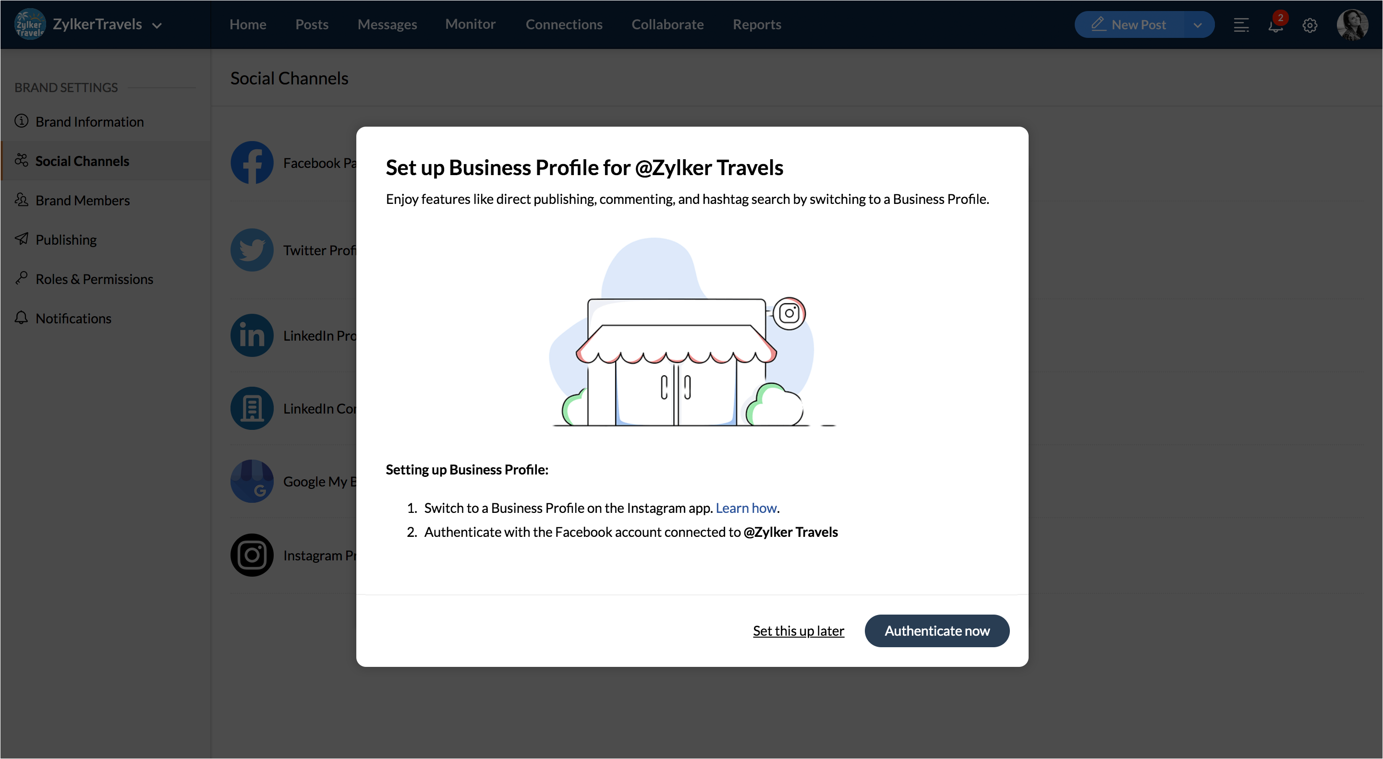Screen dimensions: 1383x759
Task: Expand the ZylkerTravels brand dropdown
Action: pos(157,25)
